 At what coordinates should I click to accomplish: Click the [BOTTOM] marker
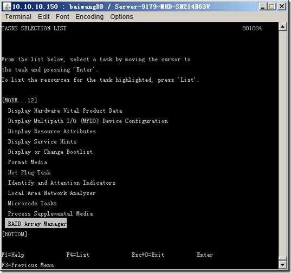coord(15,234)
